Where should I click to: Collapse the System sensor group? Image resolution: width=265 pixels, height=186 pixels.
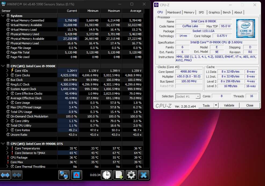click(x=3, y=16)
